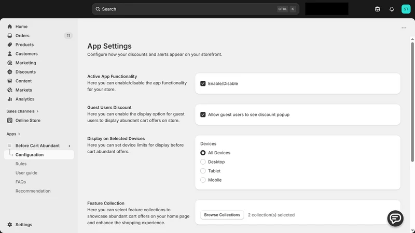Click the Analytics bar chart icon

point(10,99)
